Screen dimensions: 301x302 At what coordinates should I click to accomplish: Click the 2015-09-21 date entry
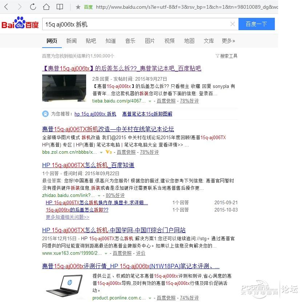coord(226,203)
